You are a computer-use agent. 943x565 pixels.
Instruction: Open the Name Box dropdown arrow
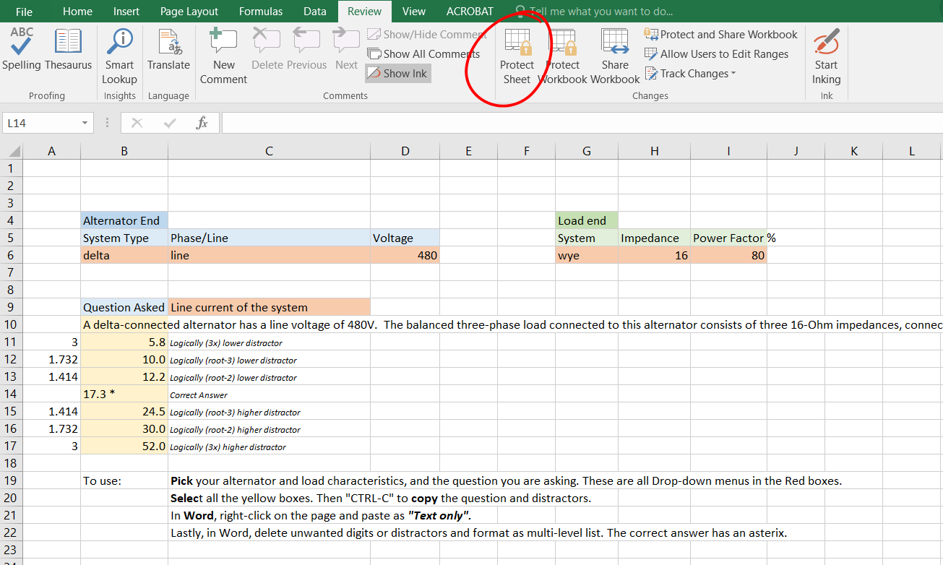click(x=85, y=124)
